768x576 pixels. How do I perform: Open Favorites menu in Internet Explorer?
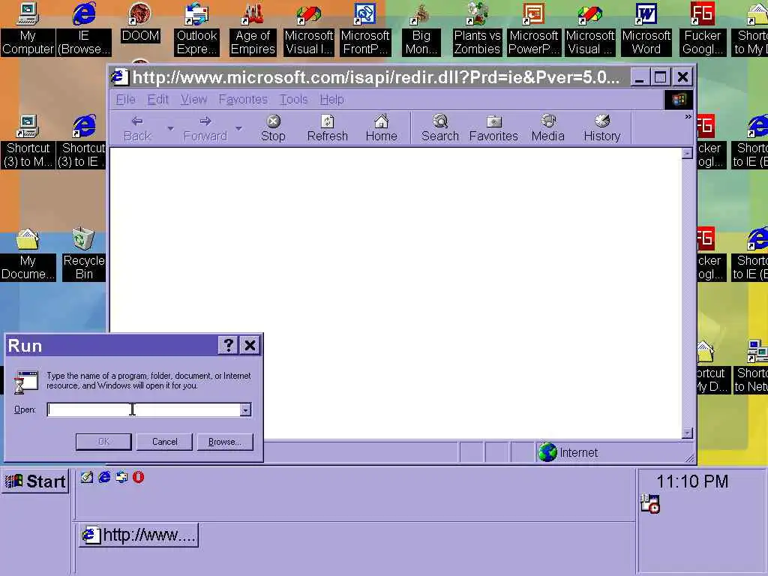click(x=243, y=100)
